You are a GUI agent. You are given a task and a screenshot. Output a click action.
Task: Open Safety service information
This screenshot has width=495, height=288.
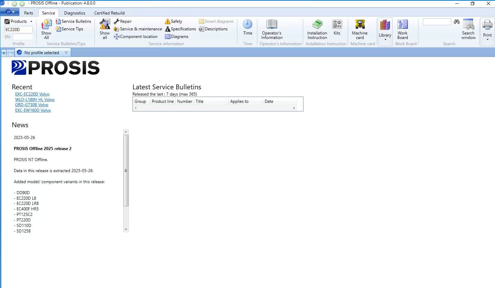[x=174, y=21]
